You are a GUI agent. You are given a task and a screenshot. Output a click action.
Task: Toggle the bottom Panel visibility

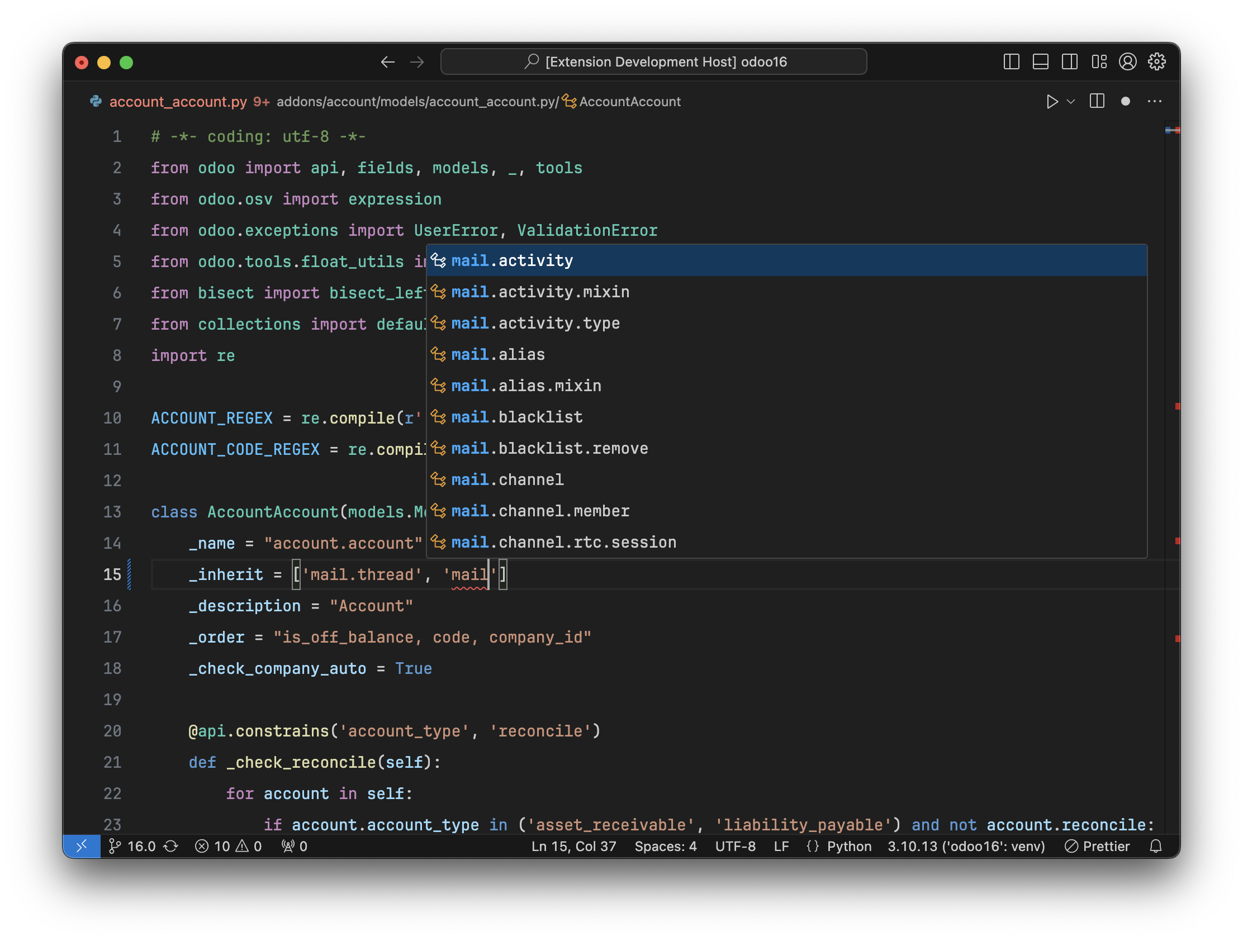[1040, 62]
